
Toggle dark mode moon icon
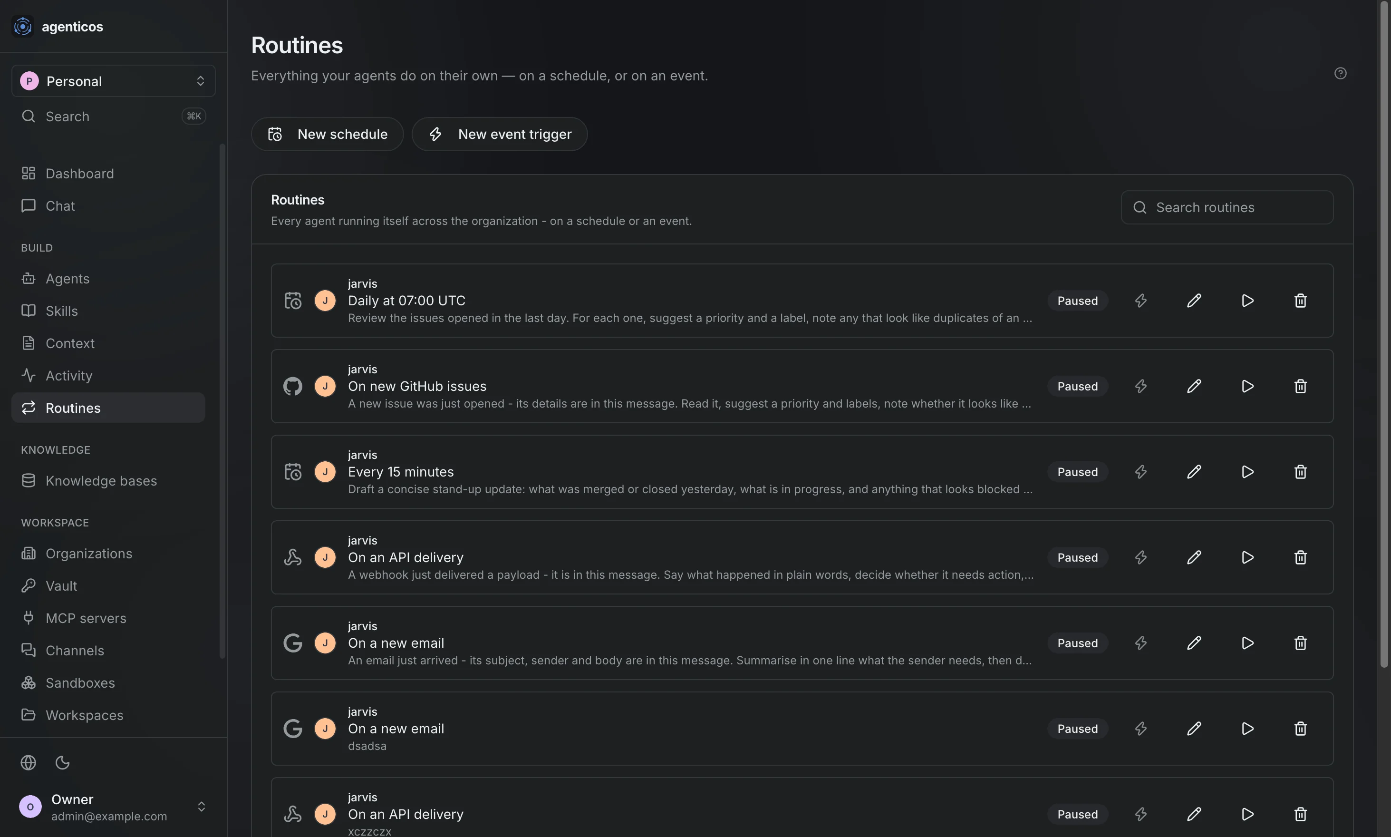point(63,762)
